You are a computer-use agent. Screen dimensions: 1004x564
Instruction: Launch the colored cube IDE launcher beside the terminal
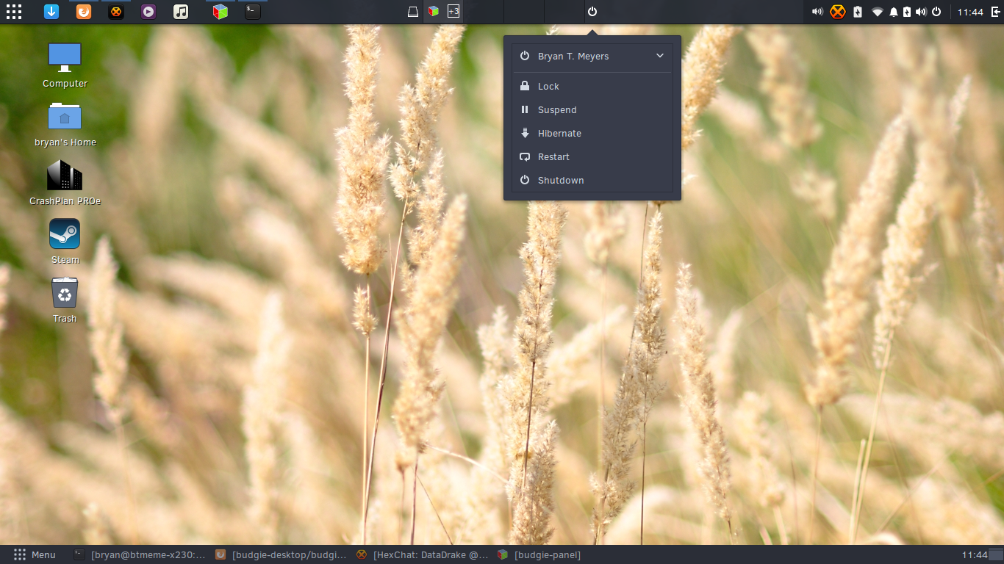(220, 12)
